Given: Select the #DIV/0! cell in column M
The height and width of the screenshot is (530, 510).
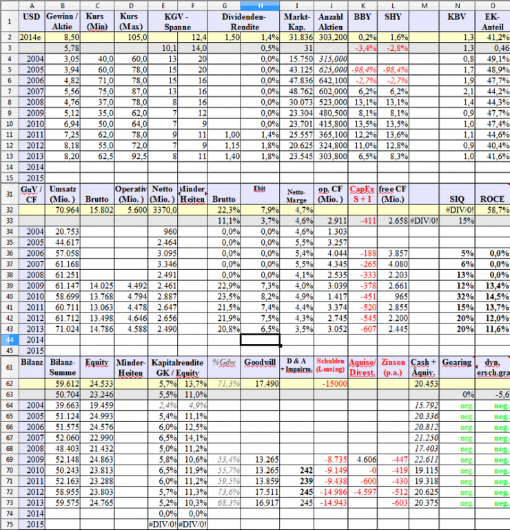Looking at the screenshot, I should click(424, 221).
